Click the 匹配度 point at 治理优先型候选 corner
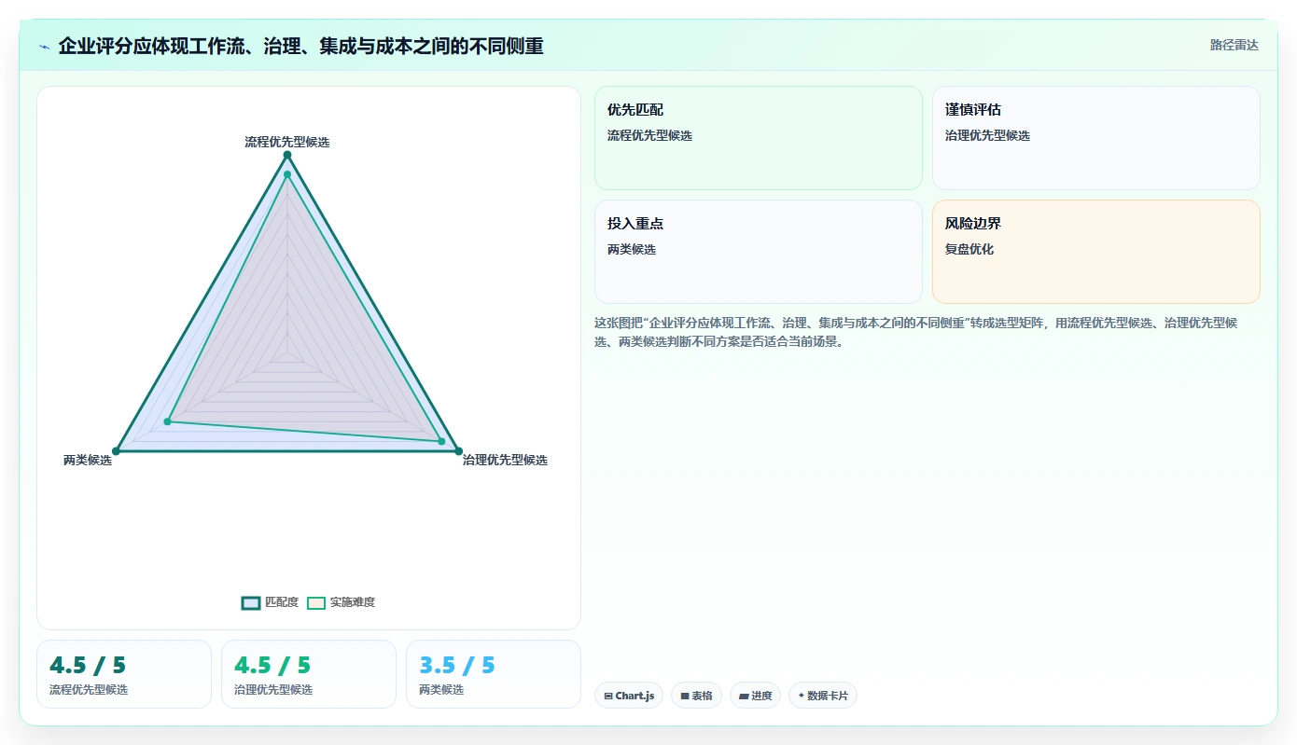This screenshot has height=745, width=1297. pyautogui.click(x=458, y=451)
